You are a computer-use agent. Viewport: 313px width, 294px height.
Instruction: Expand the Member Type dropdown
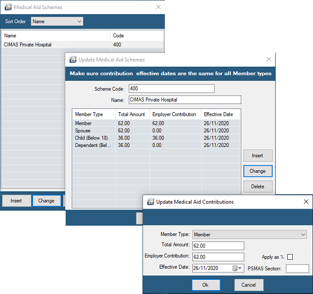coord(249,234)
